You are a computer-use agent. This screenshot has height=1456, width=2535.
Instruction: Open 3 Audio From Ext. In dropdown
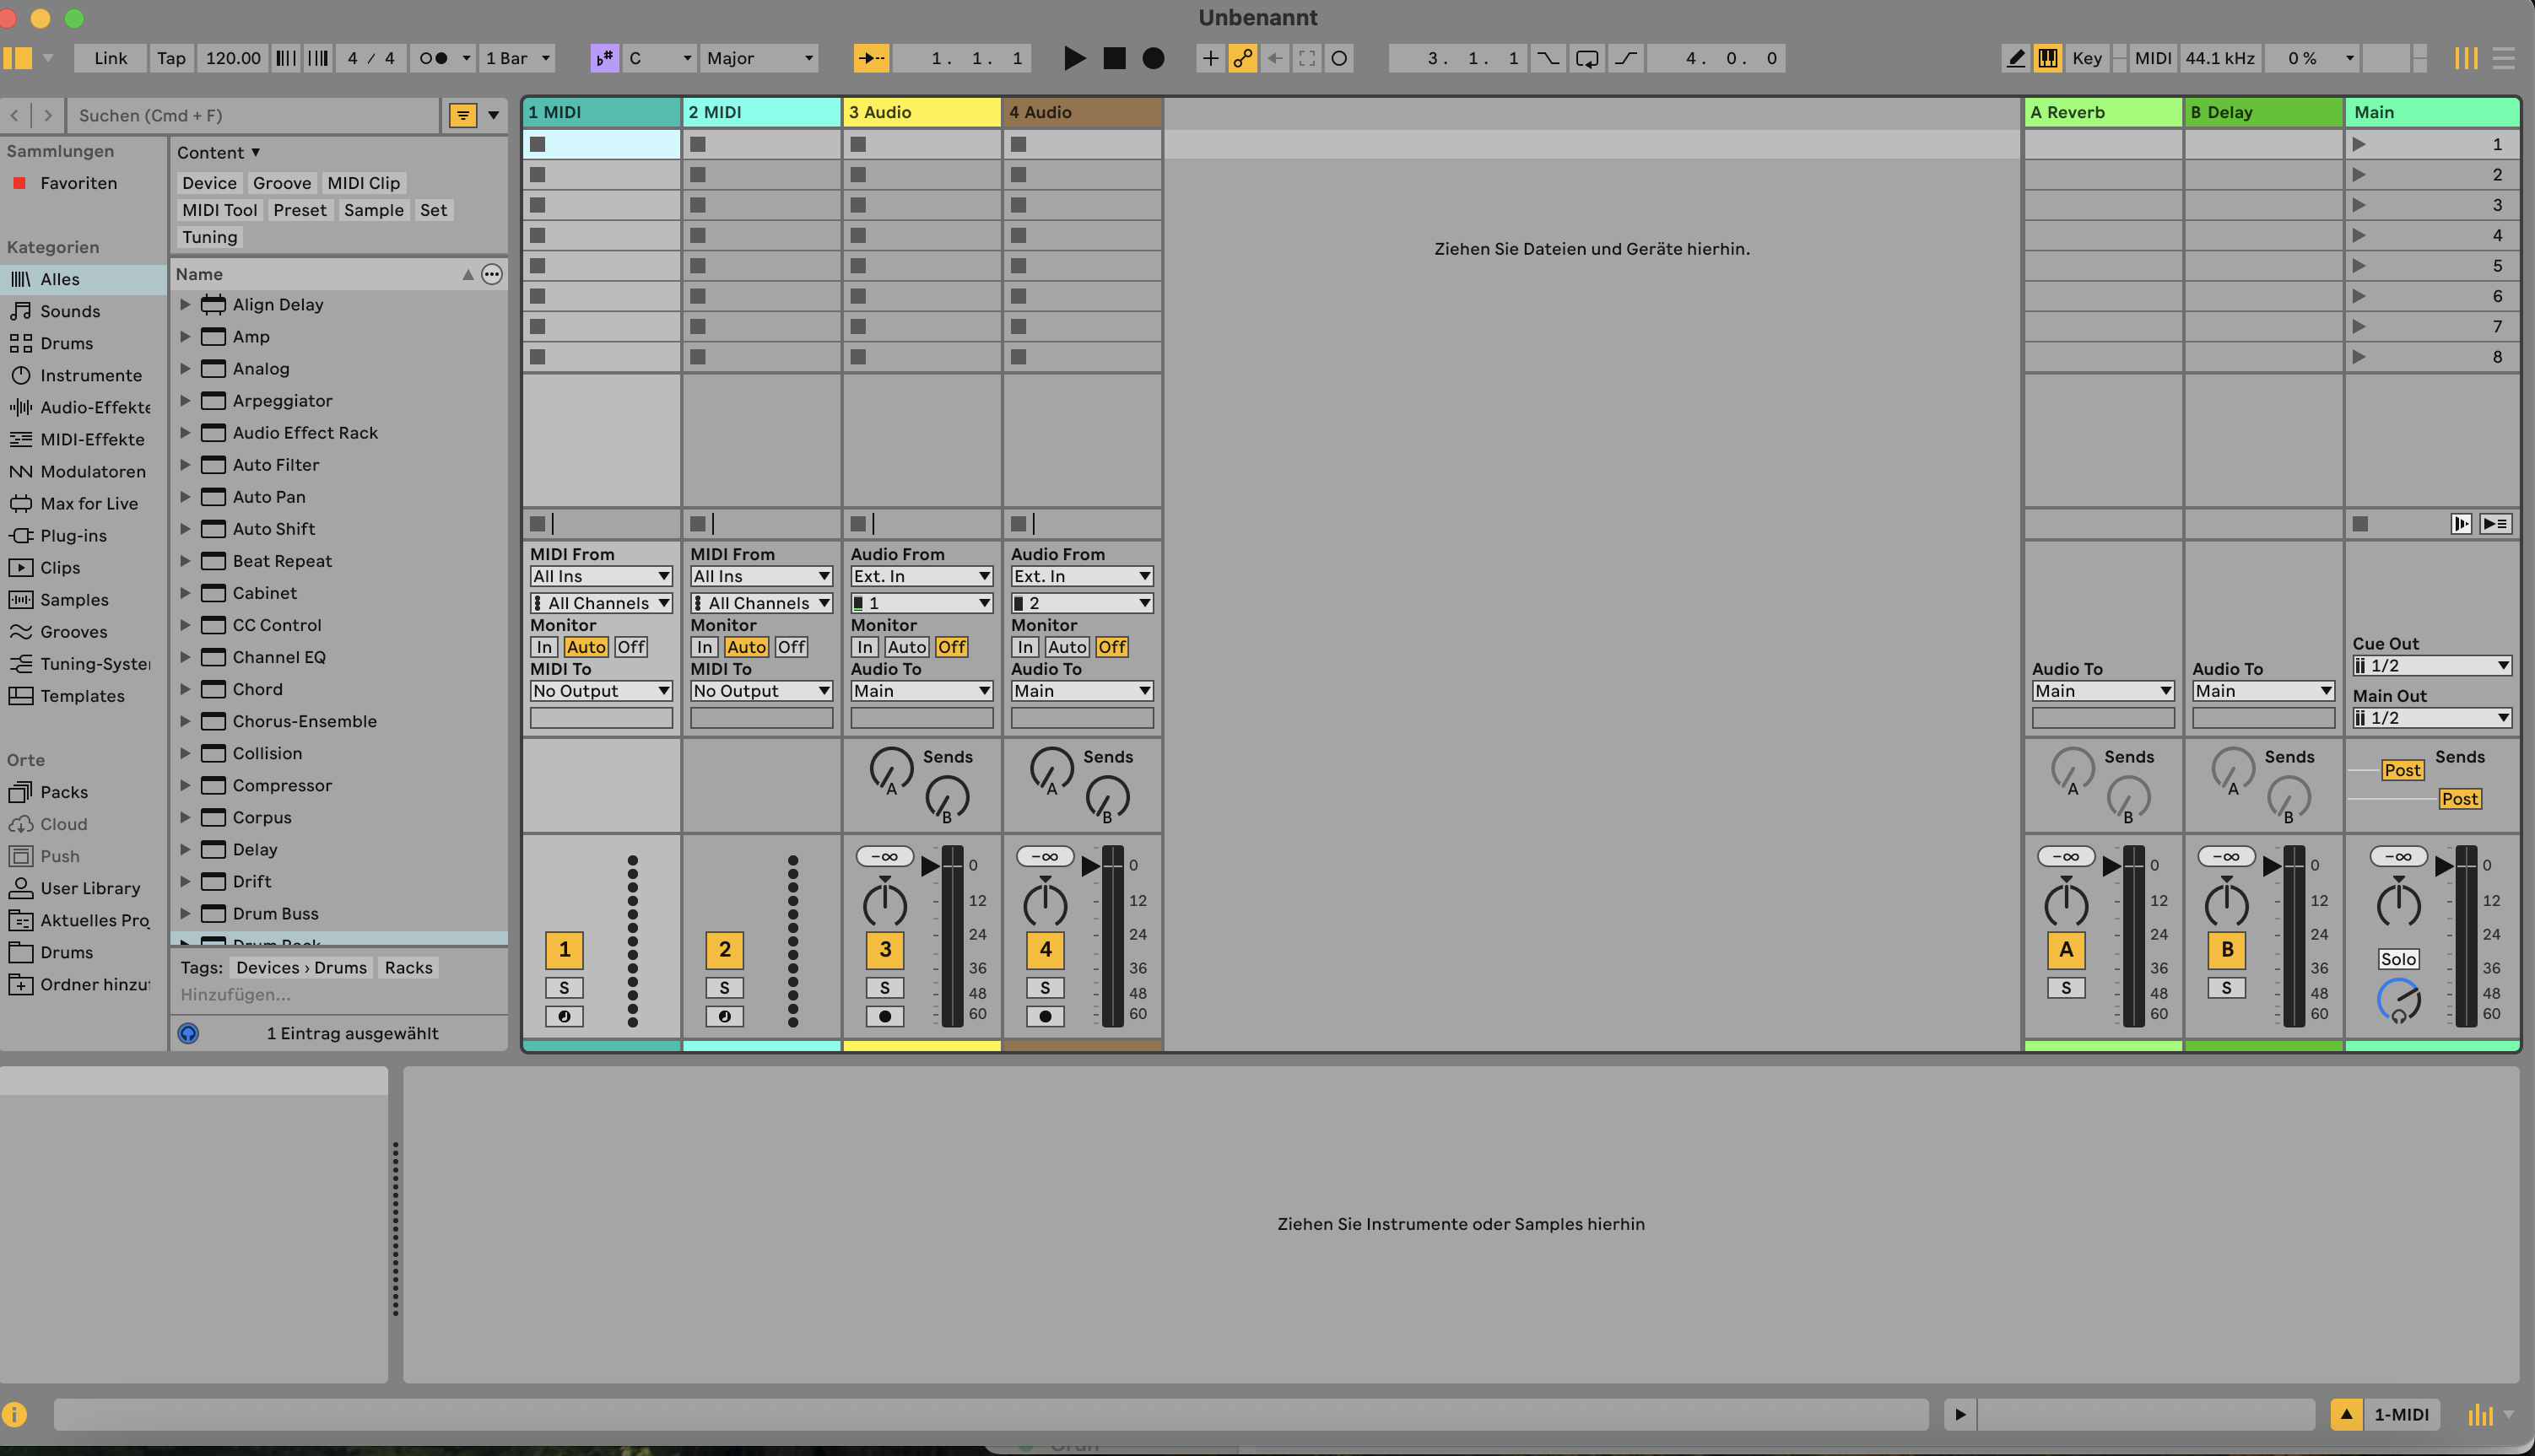[x=922, y=576]
